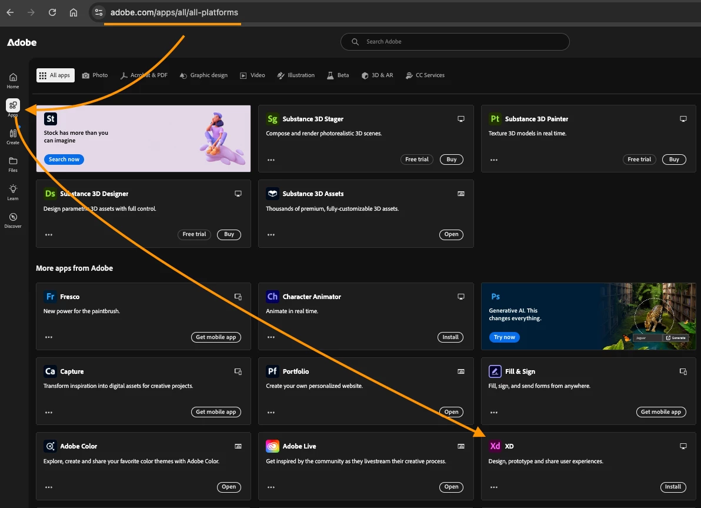
Task: Open more options for Substance 3D Painter
Action: point(493,160)
